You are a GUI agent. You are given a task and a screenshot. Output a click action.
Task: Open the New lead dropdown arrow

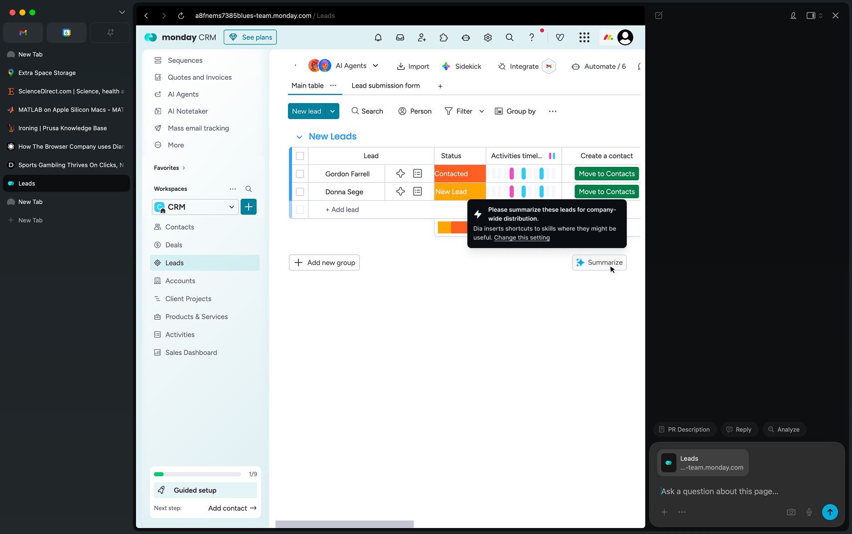(332, 111)
